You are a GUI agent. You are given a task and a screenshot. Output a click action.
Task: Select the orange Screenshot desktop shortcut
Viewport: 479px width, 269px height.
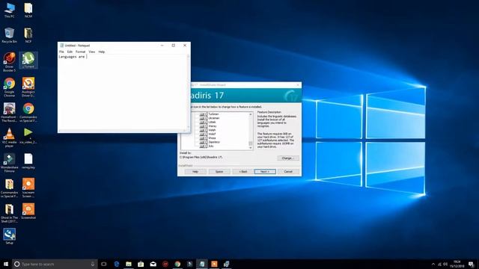pos(28,211)
